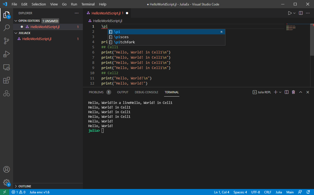Click the remote window icon in status bar
The image size is (314, 195).
point(5,192)
